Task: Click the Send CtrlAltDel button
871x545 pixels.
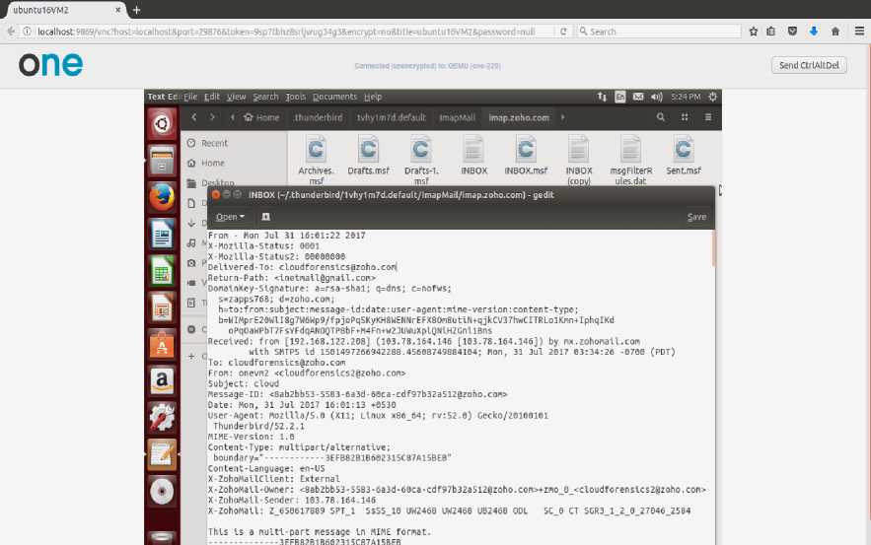Action: [x=809, y=65]
